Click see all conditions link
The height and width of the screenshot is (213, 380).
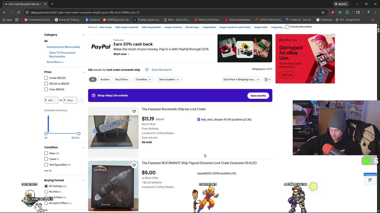coord(48,171)
